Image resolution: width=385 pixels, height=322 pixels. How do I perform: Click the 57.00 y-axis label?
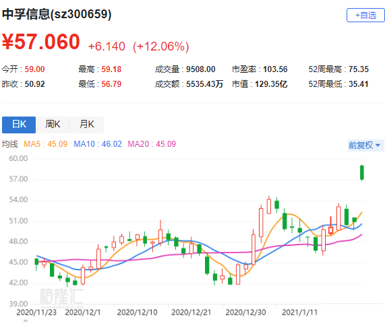(18, 179)
